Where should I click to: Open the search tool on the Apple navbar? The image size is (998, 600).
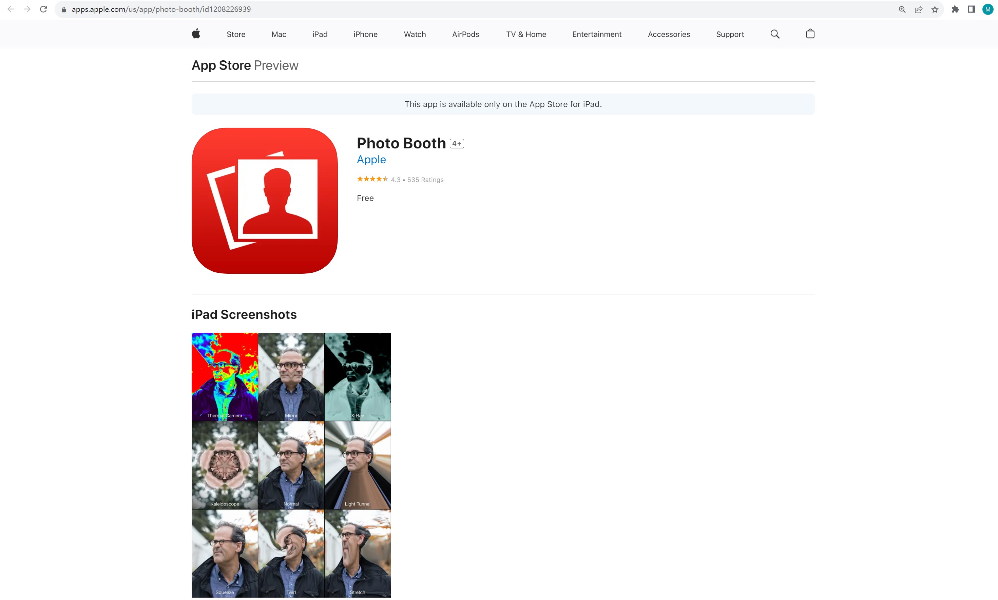point(774,34)
